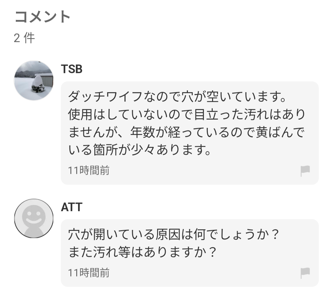Viewport: 332px width, 293px height.
Task: Click the word 黄ばんで in TSB's comment
Action: [x=281, y=132]
